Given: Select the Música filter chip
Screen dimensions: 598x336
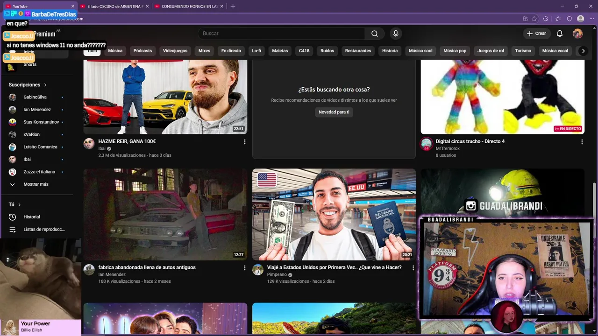Looking at the screenshot, I should (115, 51).
